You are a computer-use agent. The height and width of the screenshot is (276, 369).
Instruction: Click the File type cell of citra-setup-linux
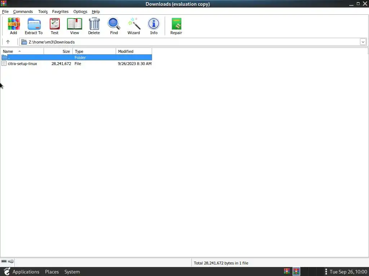click(x=78, y=64)
